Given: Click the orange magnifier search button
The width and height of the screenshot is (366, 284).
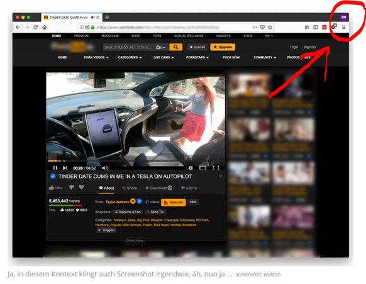Looking at the screenshot, I should 175,47.
